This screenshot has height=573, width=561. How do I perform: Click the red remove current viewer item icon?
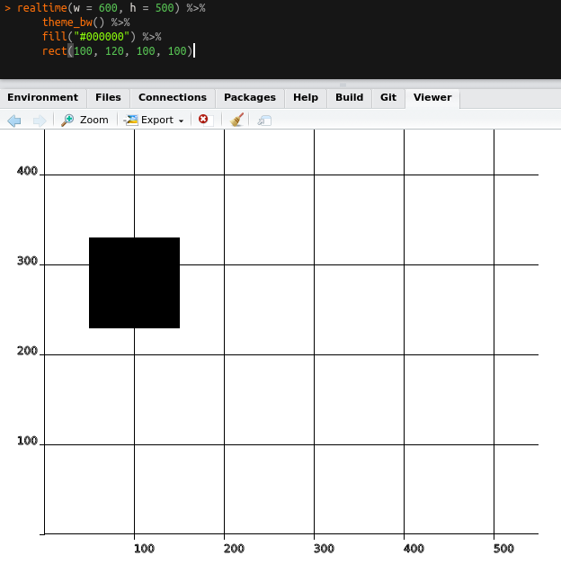click(203, 120)
